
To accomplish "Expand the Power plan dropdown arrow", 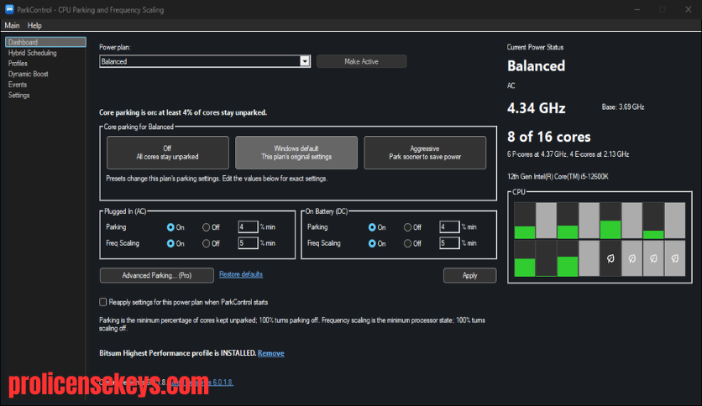I will [x=305, y=61].
